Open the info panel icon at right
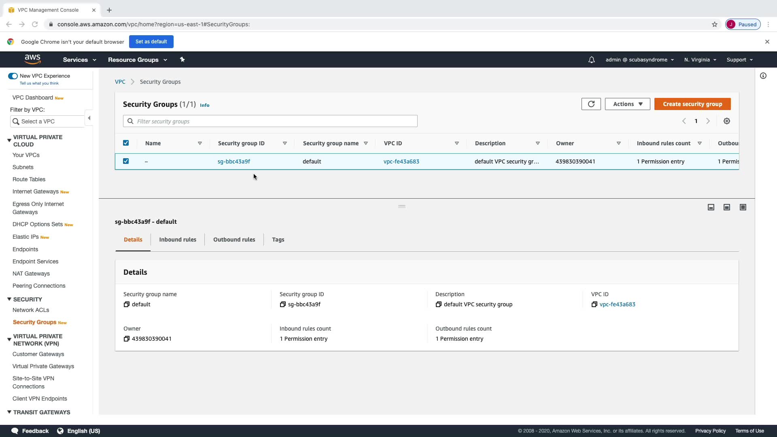Screen dimensions: 777x437 point(763,76)
